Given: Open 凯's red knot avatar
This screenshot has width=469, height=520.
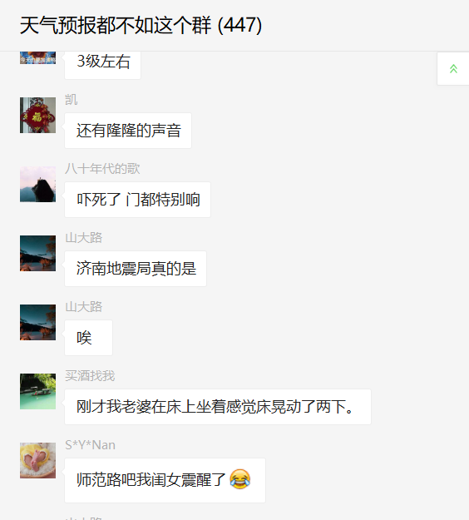Looking at the screenshot, I should [x=37, y=115].
